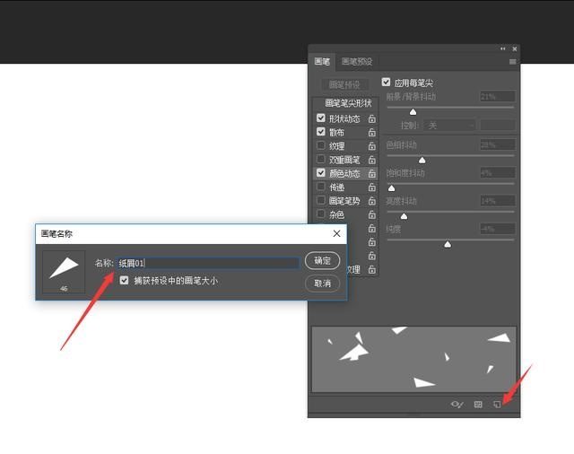Click the 前景/背景抖动 percentage field
The height and width of the screenshot is (454, 574).
[x=498, y=97]
